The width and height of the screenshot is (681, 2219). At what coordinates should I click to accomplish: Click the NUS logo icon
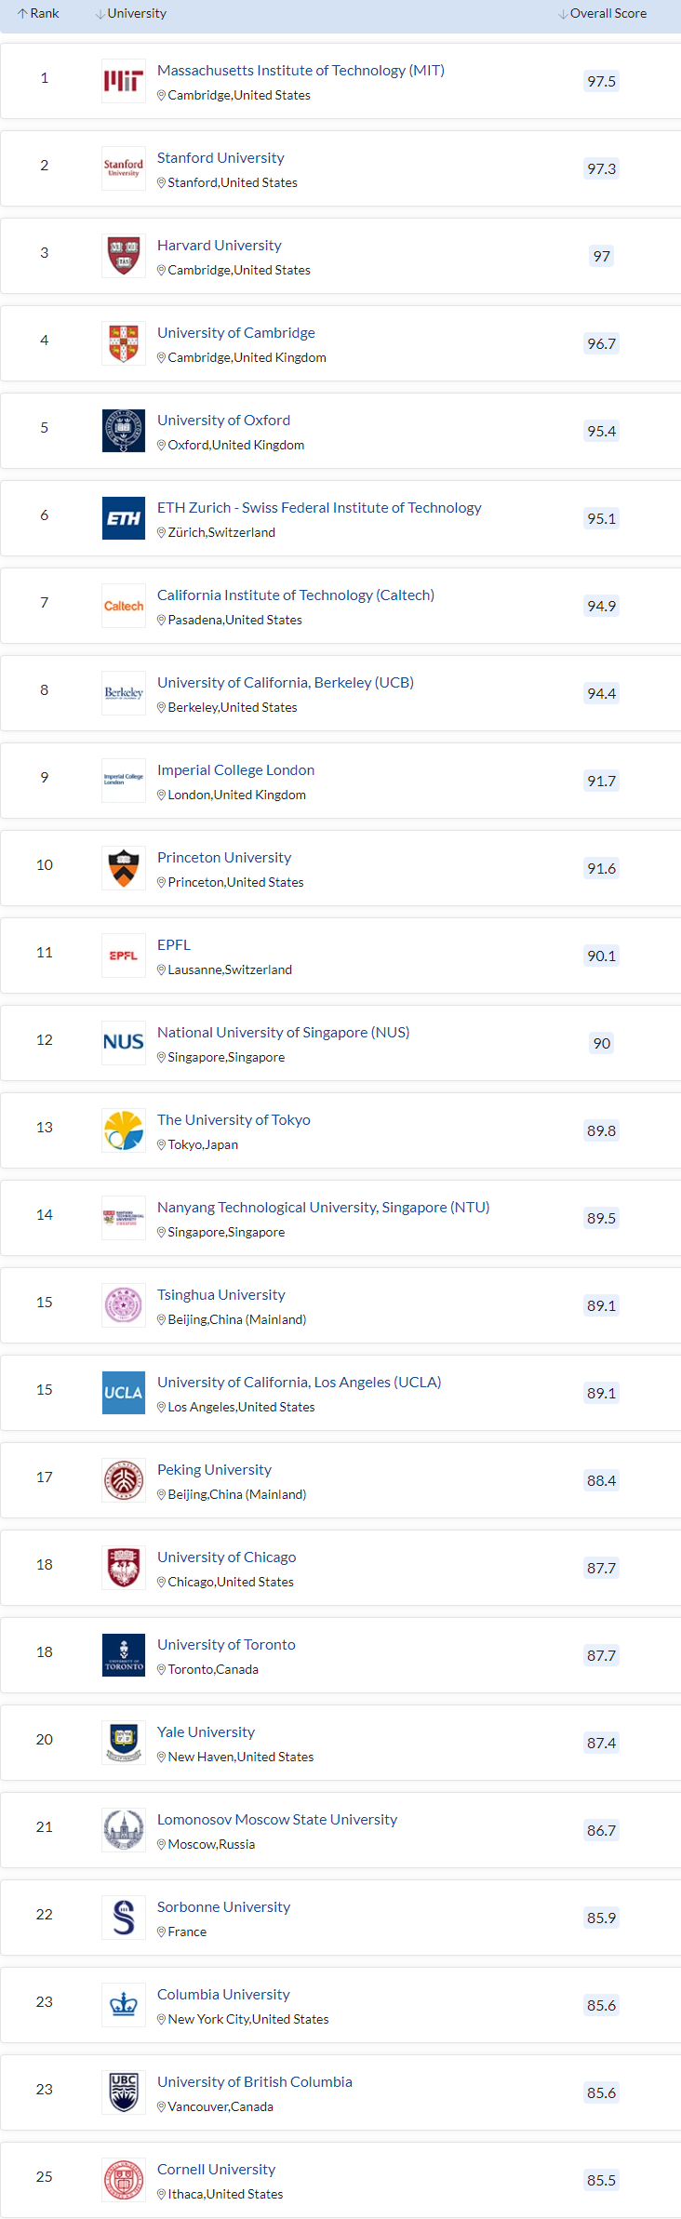coord(123,1043)
